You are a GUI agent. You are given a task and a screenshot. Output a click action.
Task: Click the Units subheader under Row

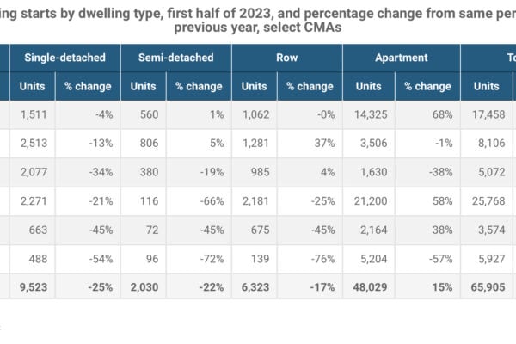coord(254,86)
